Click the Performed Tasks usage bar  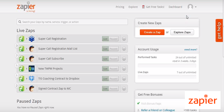[167, 66]
